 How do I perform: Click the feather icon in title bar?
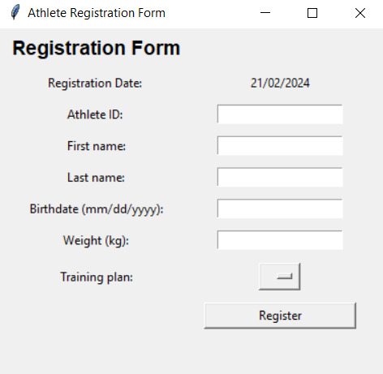tap(15, 12)
